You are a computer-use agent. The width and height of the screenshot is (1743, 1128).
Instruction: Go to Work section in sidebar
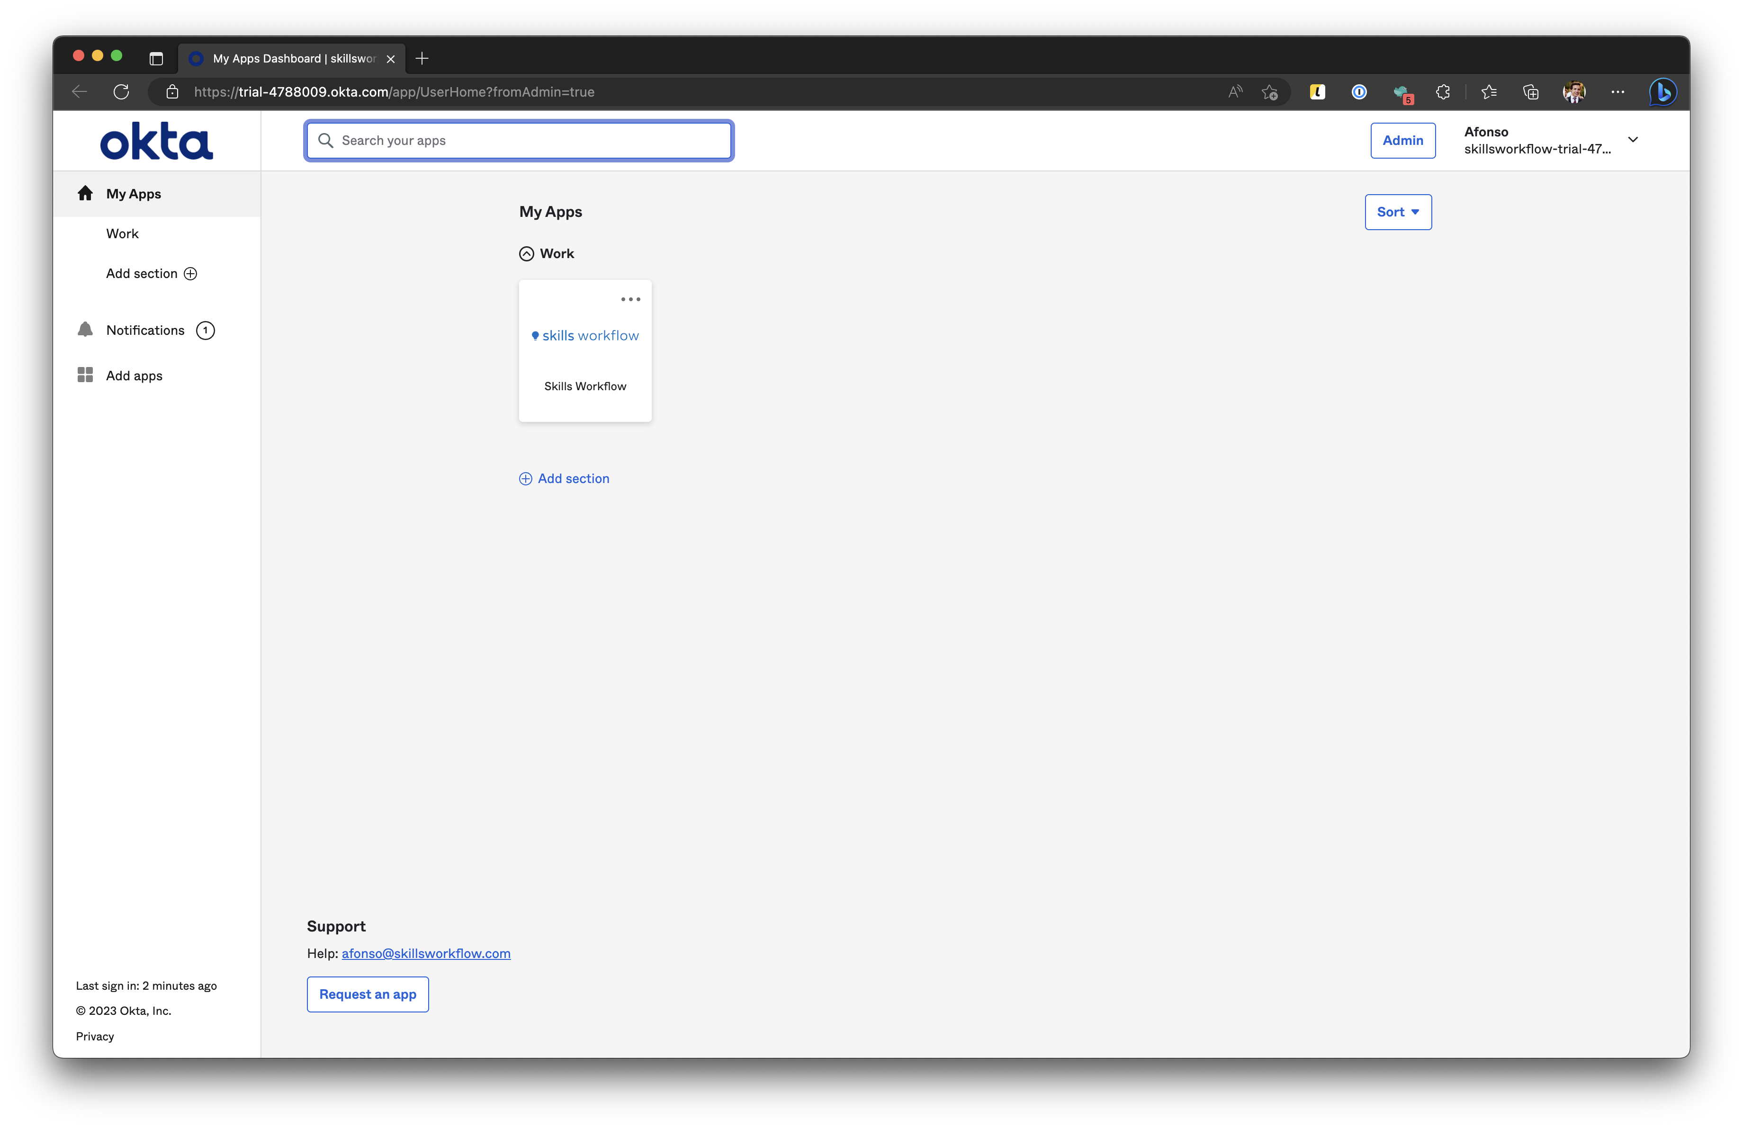(x=122, y=233)
